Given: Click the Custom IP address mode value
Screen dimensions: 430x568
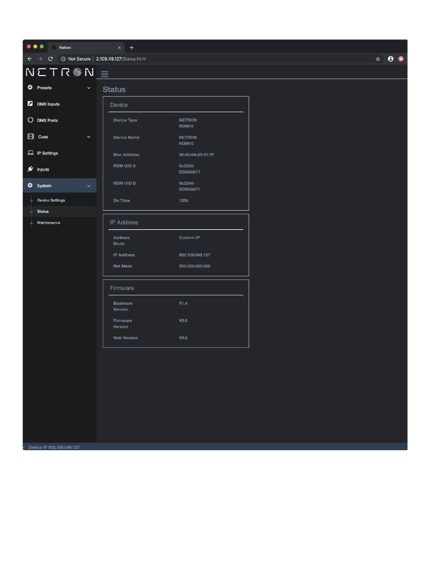Looking at the screenshot, I should [189, 237].
